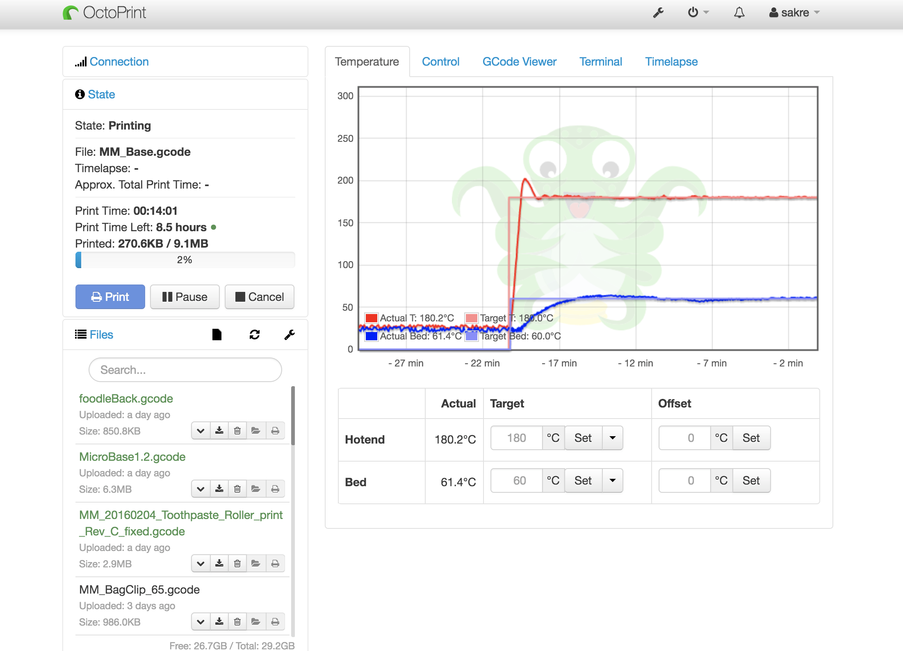The image size is (903, 651).
Task: Click the notification bell icon
Action: point(739,13)
